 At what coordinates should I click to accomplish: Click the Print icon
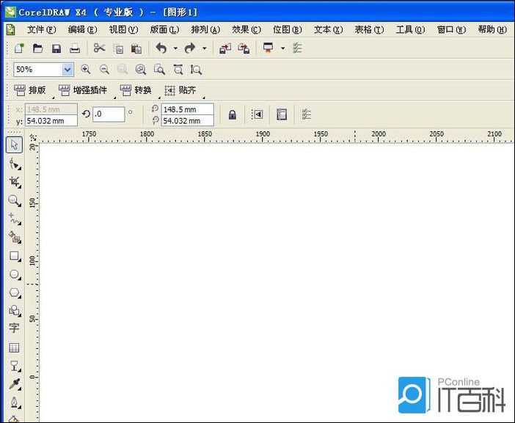click(75, 48)
